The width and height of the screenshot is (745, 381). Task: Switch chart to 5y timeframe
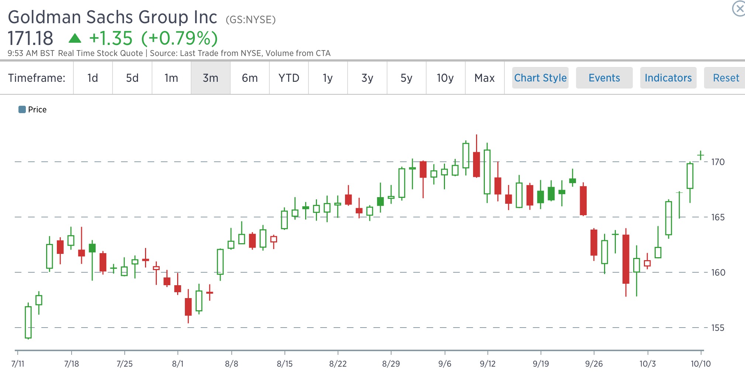coord(406,78)
